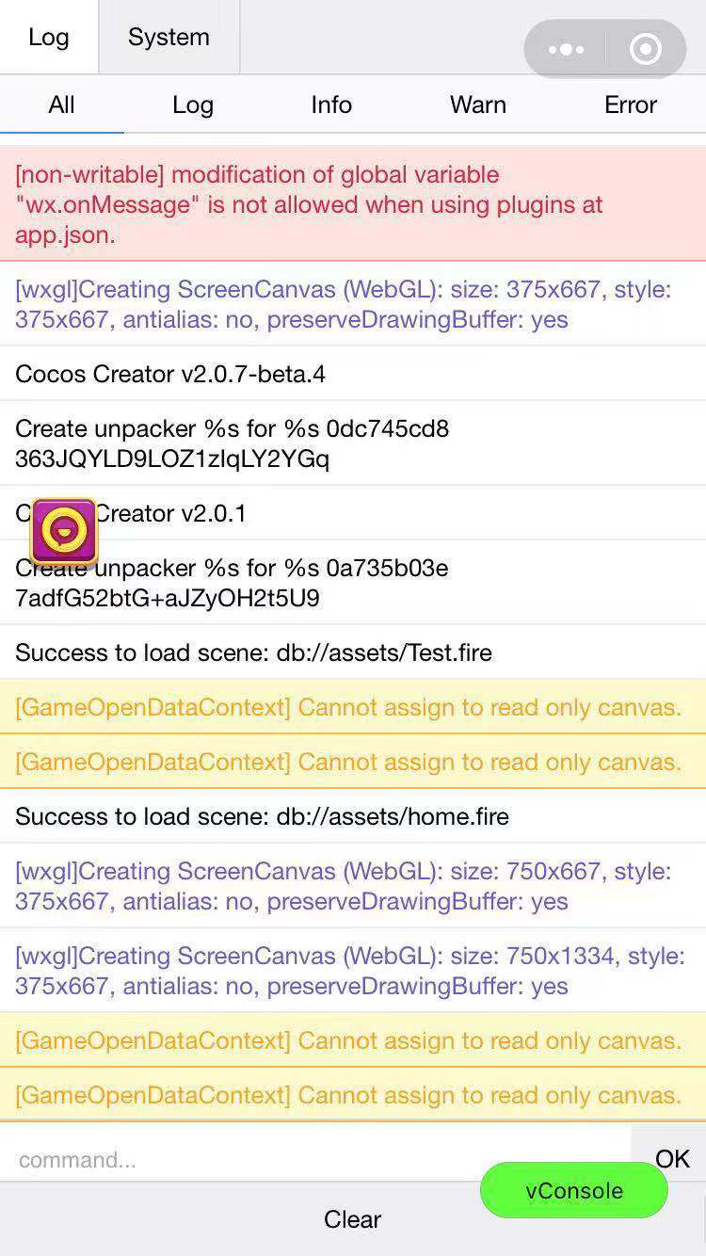Clear the console log
Image resolution: width=706 pixels, height=1256 pixels.
point(352,1219)
